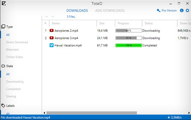Filter by Online Video type
The height and width of the screenshot is (120, 191).
[14, 57]
